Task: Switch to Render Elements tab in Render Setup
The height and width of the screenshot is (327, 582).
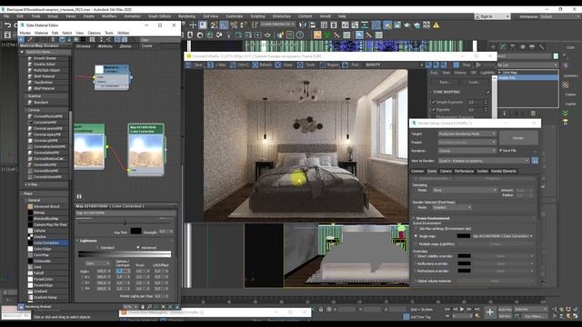Action: coord(504,172)
